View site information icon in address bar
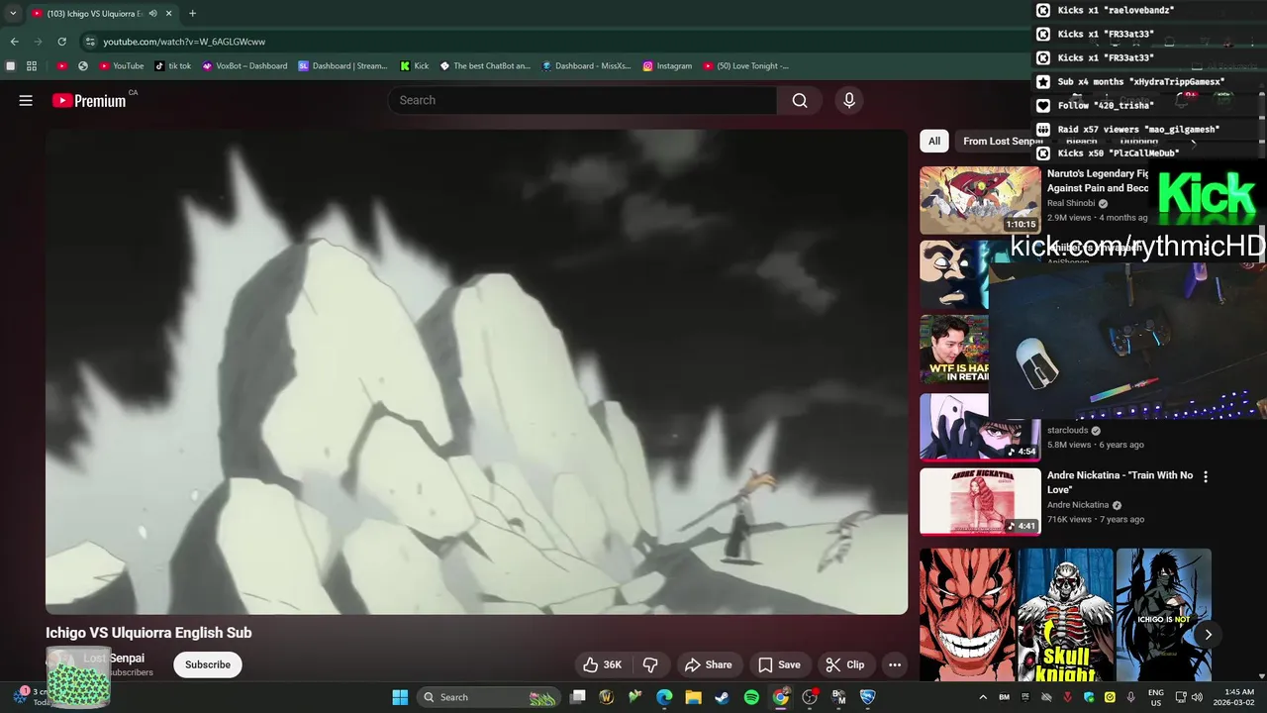Viewport: 1267px width, 713px height. [89, 42]
